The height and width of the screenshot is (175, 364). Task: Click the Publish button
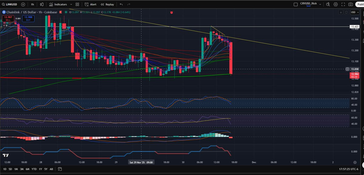click(360, 4)
